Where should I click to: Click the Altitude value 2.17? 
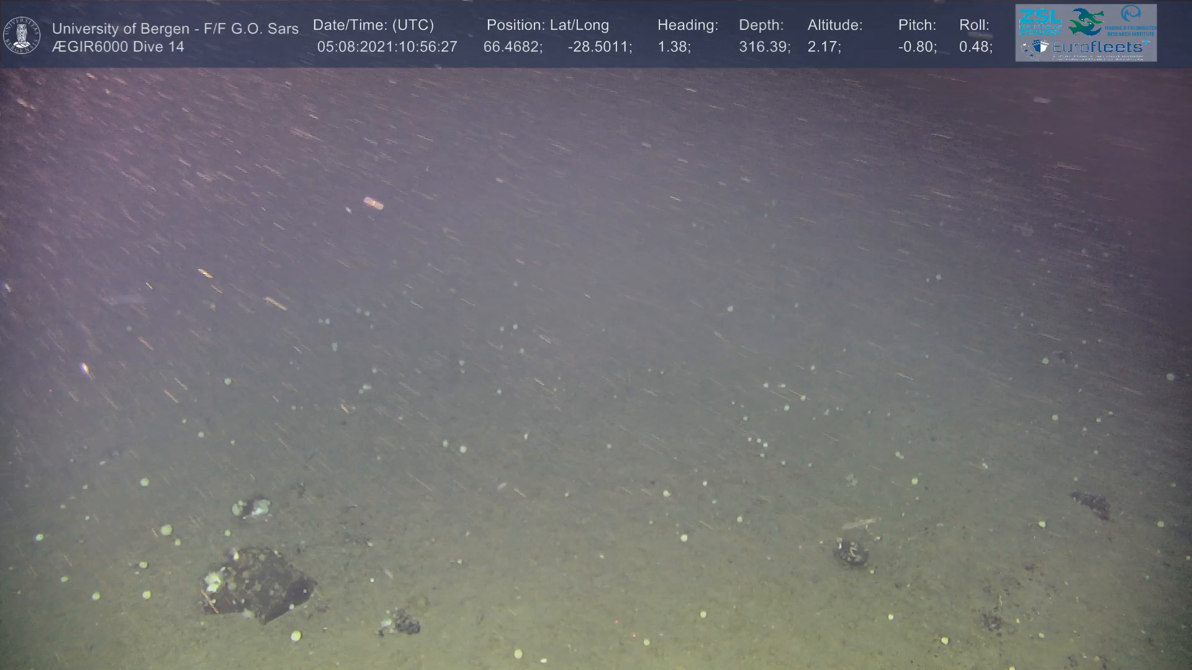(824, 47)
